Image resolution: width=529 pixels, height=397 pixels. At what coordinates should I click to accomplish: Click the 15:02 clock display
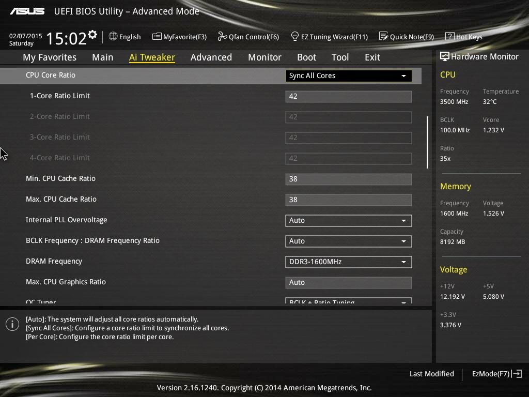pos(66,38)
